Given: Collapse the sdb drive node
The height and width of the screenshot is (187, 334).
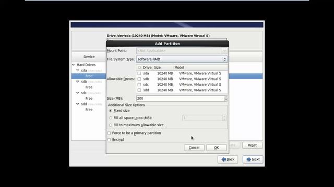Looking at the screenshot, I should pyautogui.click(x=78, y=82).
